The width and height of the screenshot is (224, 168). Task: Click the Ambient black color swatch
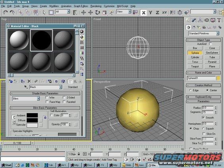[32, 115]
